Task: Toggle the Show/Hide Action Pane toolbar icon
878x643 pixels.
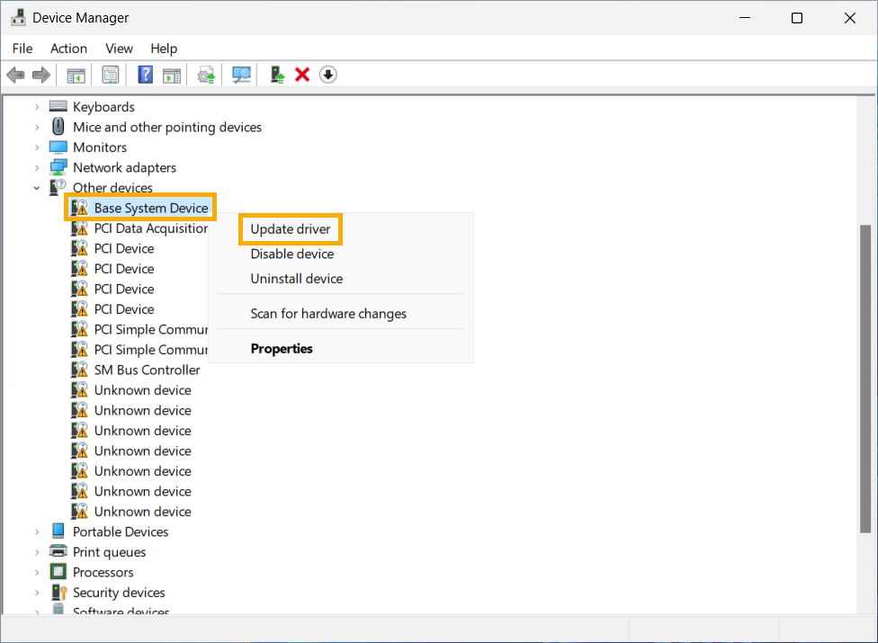Action: 172,75
